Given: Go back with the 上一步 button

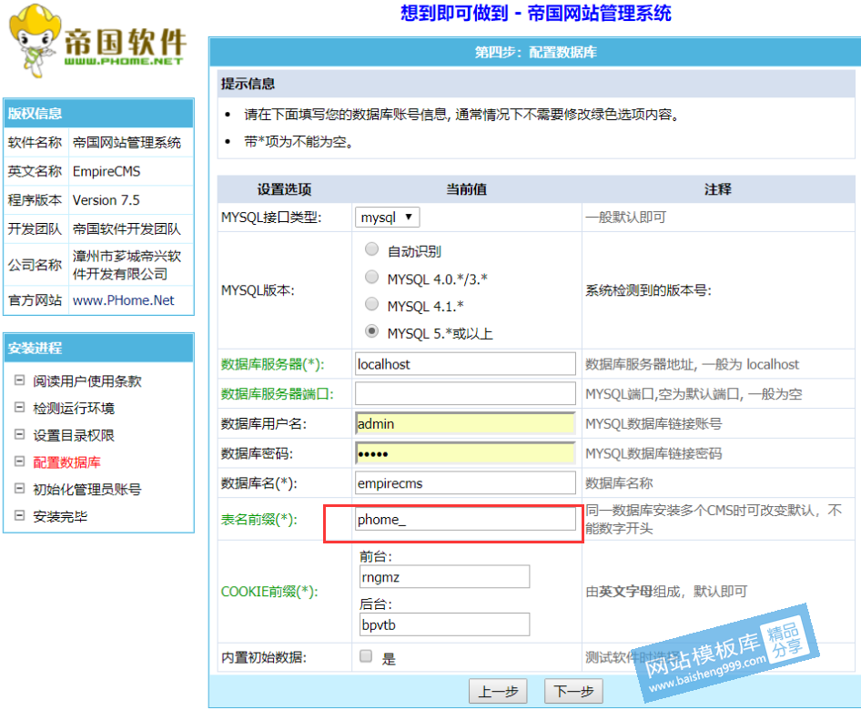Looking at the screenshot, I should (x=498, y=691).
